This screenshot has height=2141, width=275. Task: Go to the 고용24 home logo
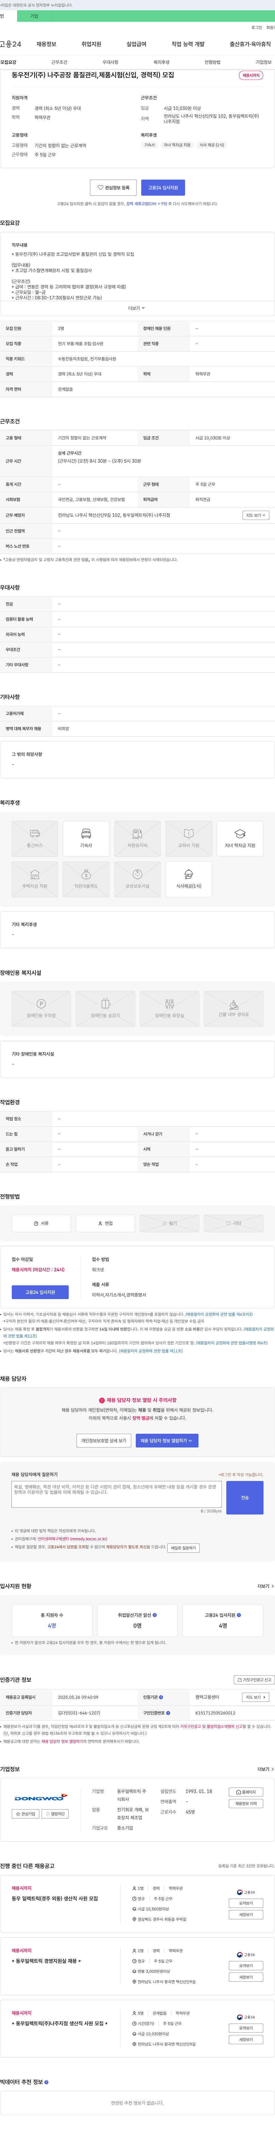pyautogui.click(x=11, y=44)
